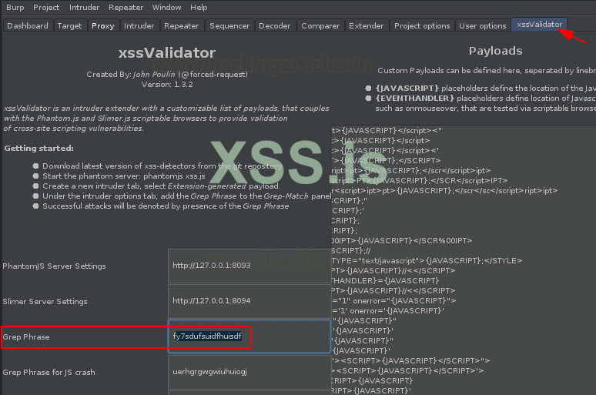Click payload line HANDLER}={JAVASCRIPT}
596x395 pixels.
(x=385, y=280)
